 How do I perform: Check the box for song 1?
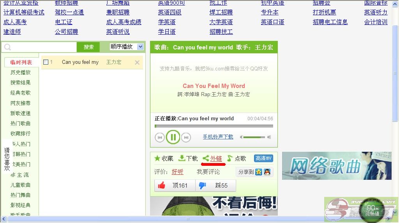pyautogui.click(x=46, y=62)
